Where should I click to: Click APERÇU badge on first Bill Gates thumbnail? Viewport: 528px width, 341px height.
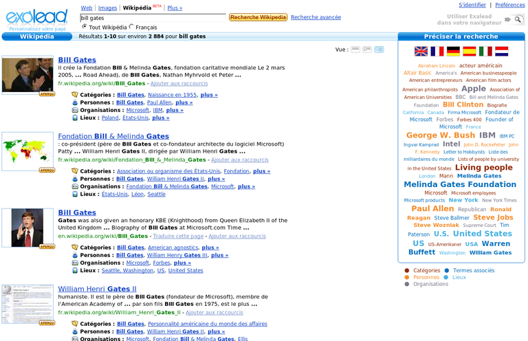47,94
